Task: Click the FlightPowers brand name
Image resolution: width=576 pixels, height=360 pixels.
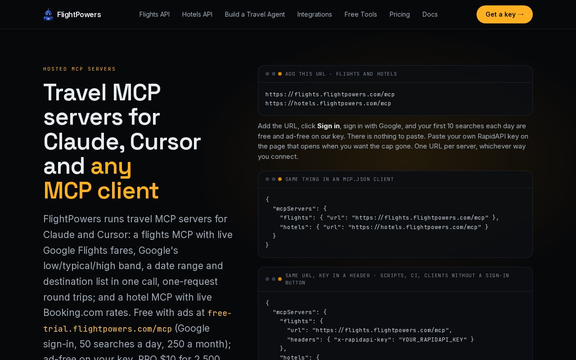Action: point(79,14)
